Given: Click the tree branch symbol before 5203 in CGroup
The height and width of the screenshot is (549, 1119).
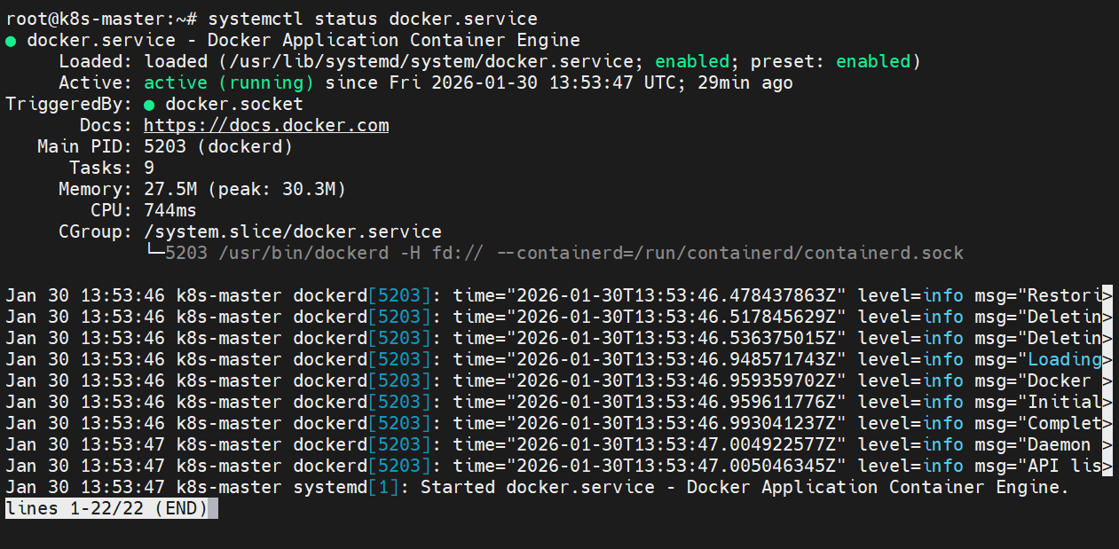Looking at the screenshot, I should point(154,253).
